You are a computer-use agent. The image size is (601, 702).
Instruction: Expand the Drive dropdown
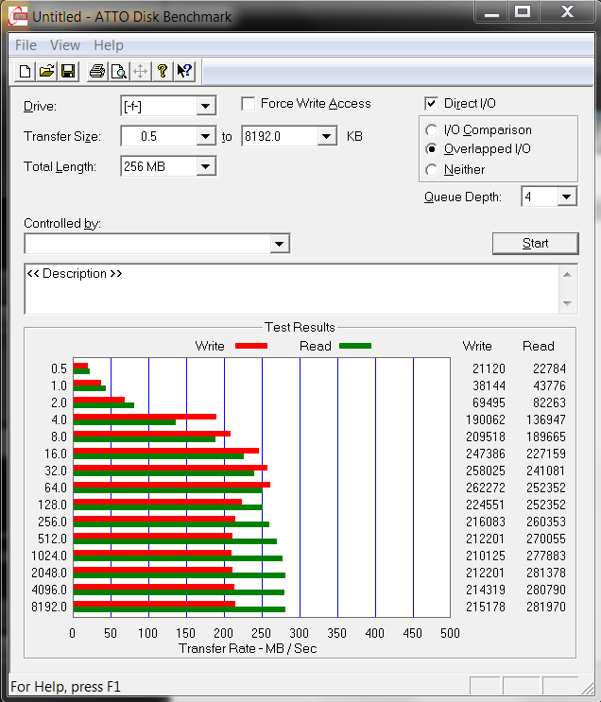click(x=205, y=107)
